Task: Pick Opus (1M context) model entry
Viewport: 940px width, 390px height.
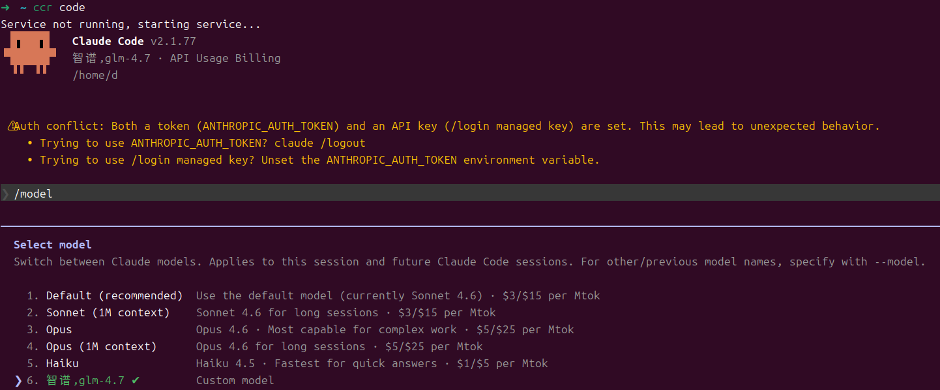Action: tap(101, 346)
